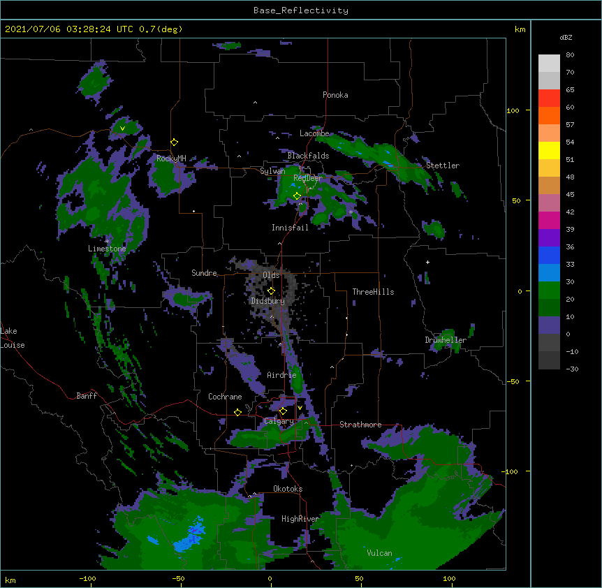Click the Calgary city label
Viewport: 602px width, 588px height.
click(x=279, y=421)
